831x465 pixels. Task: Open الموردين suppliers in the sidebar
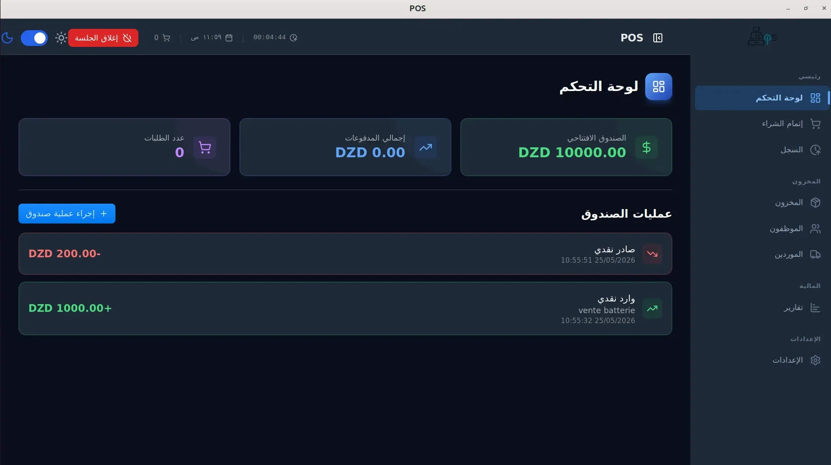coord(762,255)
